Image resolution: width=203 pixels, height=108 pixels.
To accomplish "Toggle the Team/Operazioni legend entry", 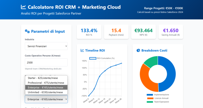I will pyautogui.click(x=158, y=102).
